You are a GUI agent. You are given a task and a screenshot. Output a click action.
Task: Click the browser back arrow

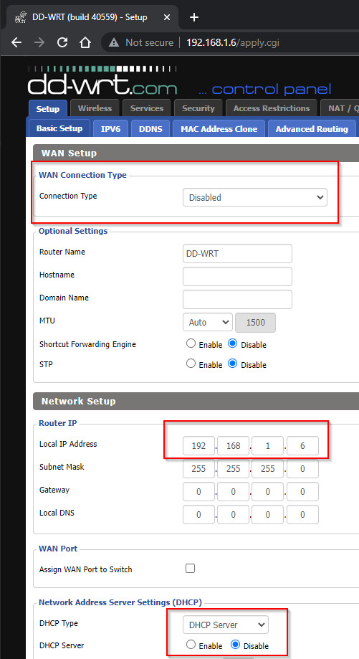(x=16, y=42)
